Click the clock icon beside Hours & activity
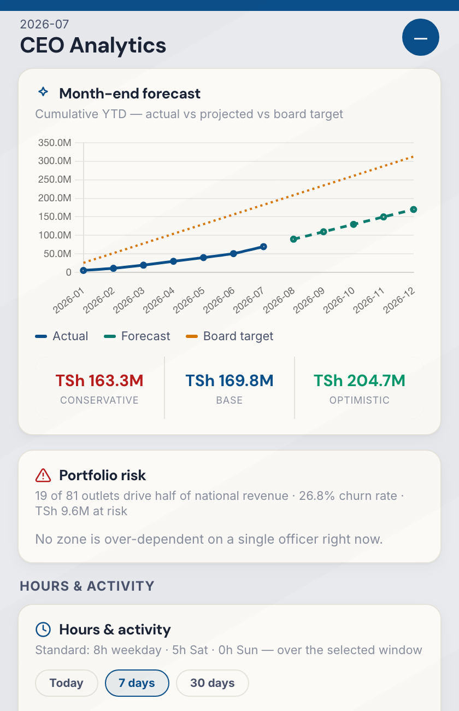The height and width of the screenshot is (711, 459). [43, 629]
